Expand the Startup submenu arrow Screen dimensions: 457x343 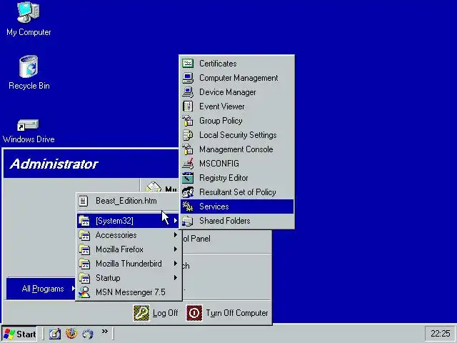[176, 278]
